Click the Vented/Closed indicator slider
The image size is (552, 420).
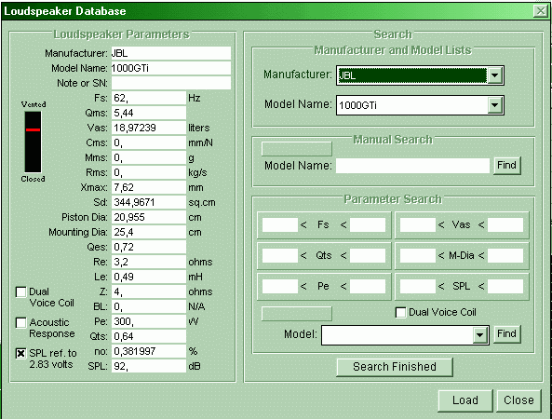(x=33, y=142)
